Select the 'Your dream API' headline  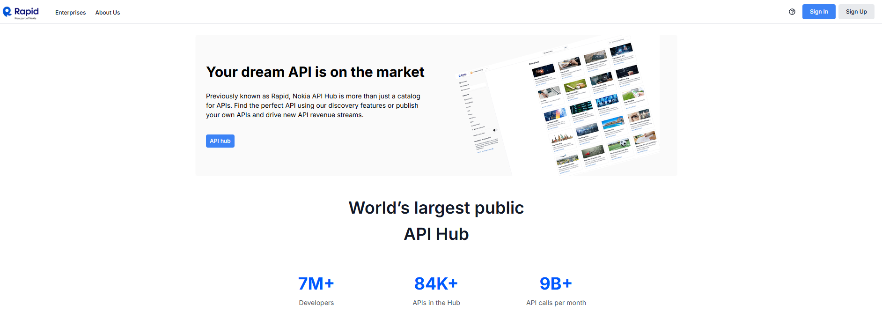[x=315, y=72]
